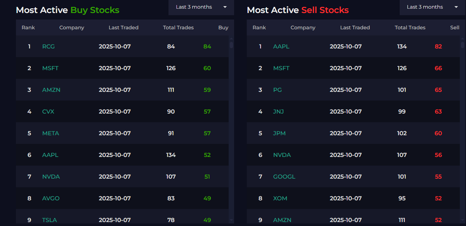Click buy count 60 in MSFT row
The height and width of the screenshot is (226, 466).
207,68
